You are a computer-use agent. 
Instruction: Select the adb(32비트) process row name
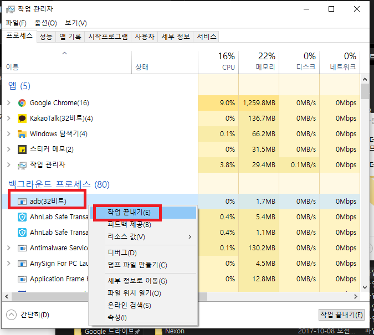pyautogui.click(x=48, y=202)
